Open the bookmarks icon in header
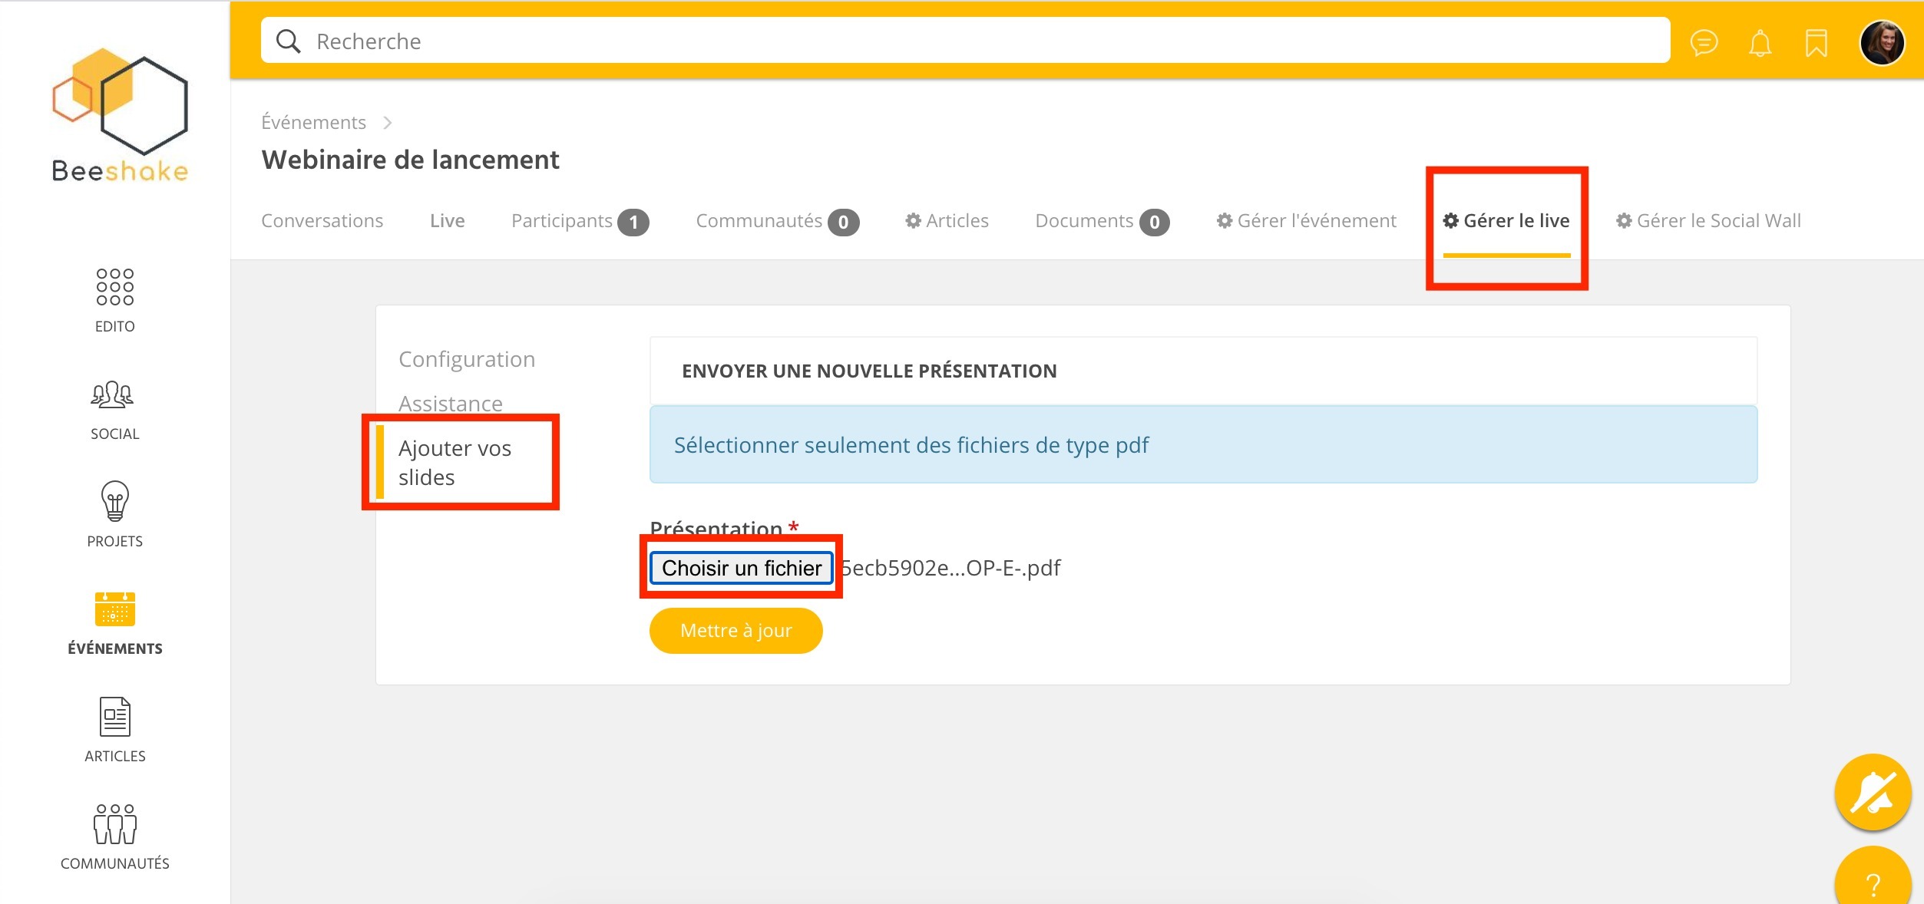Viewport: 1924px width, 904px height. [1816, 43]
